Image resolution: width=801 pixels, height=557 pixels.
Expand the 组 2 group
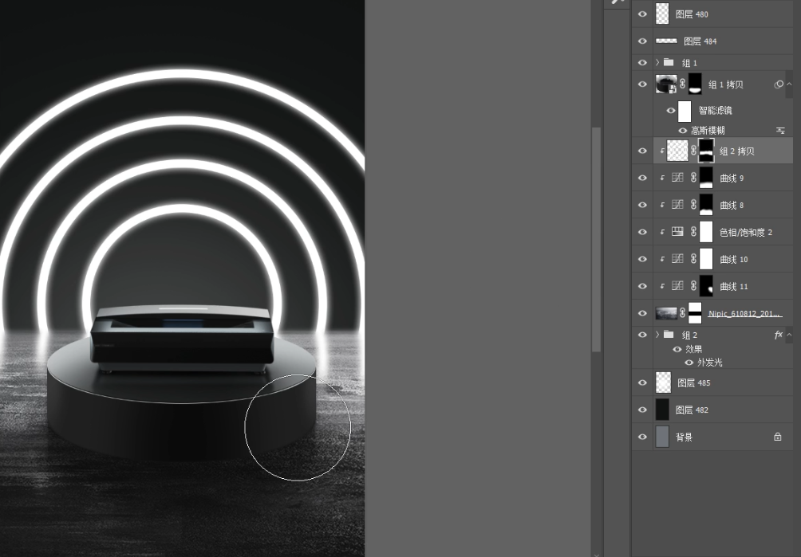coord(657,335)
